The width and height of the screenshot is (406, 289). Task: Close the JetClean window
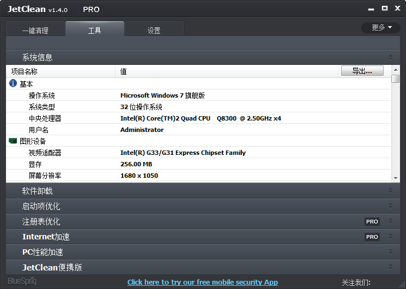pos(397,8)
